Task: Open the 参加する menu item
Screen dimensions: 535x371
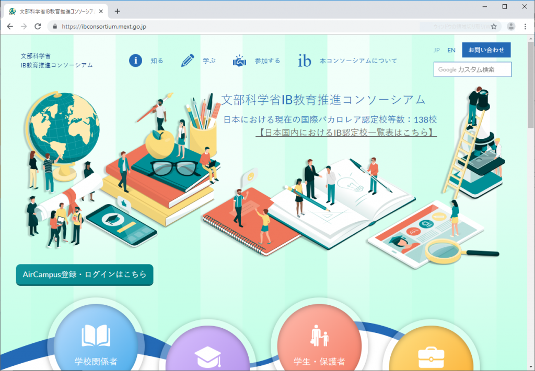Action: coord(267,61)
